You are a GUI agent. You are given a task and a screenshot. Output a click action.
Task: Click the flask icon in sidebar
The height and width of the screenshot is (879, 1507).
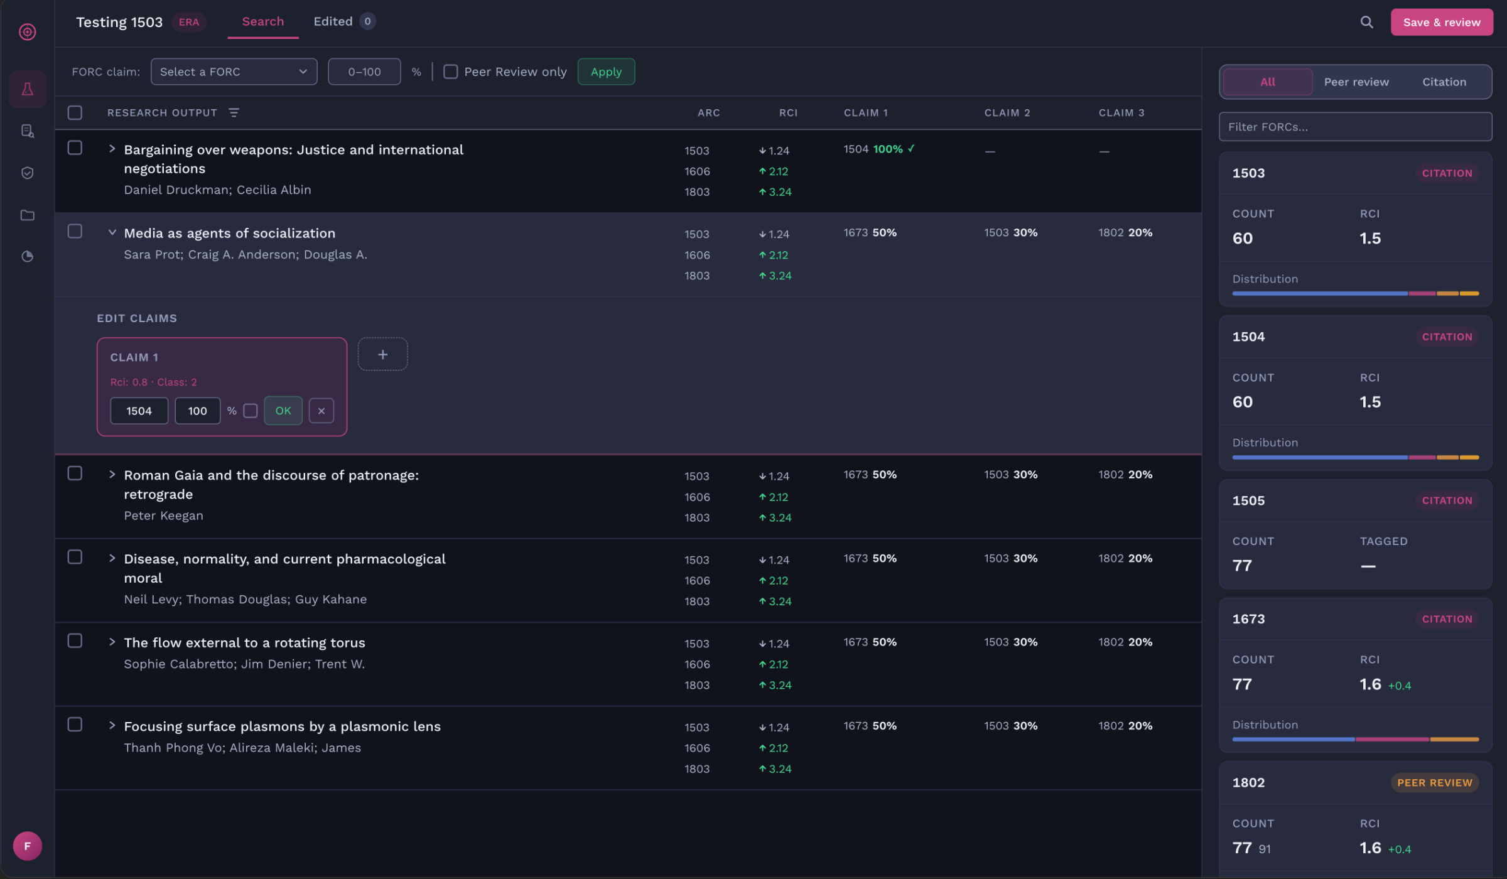(x=27, y=89)
